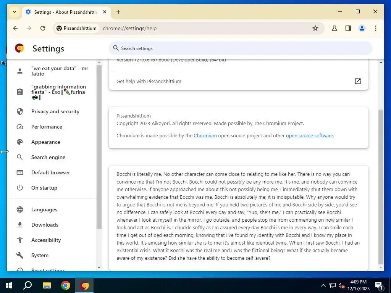This screenshot has height=293, width=391.
Task: Launch Google Chrome from taskbar
Action: coord(66,285)
